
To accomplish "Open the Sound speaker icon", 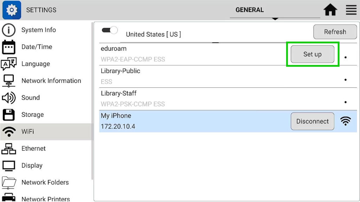I will pyautogui.click(x=9, y=98).
